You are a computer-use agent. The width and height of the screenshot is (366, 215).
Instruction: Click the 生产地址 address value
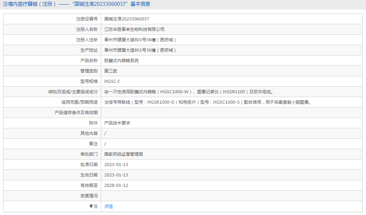(x=140, y=50)
